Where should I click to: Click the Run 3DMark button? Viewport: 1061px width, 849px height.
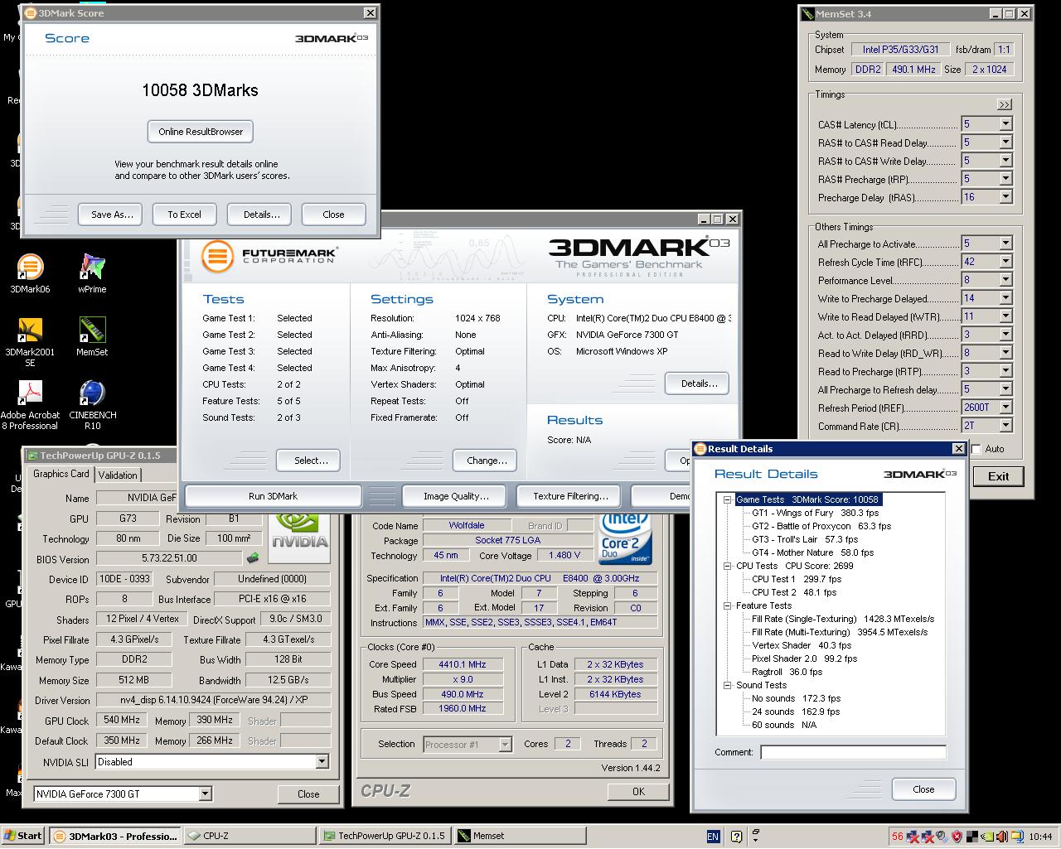click(x=274, y=496)
